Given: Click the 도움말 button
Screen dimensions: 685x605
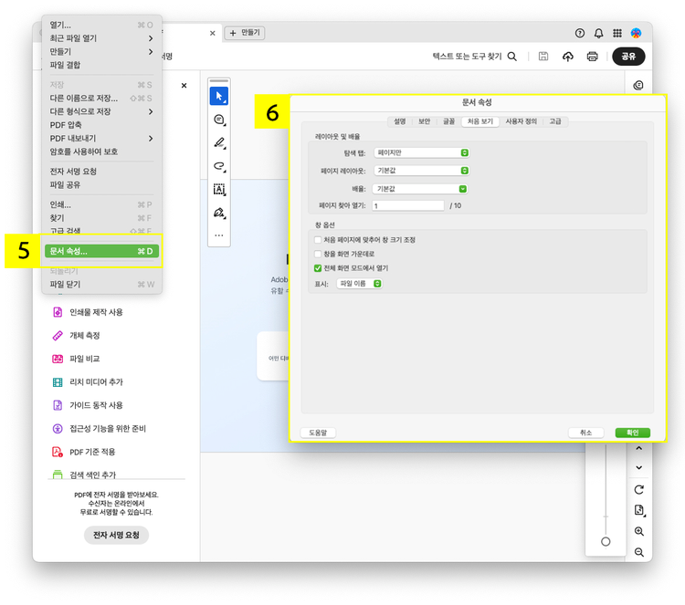Looking at the screenshot, I should point(318,433).
